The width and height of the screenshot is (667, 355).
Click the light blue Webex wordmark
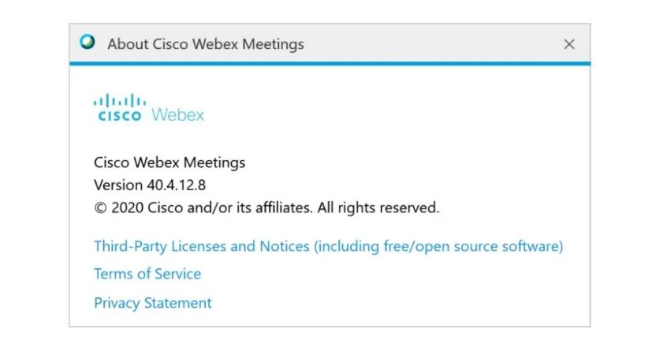(x=177, y=115)
